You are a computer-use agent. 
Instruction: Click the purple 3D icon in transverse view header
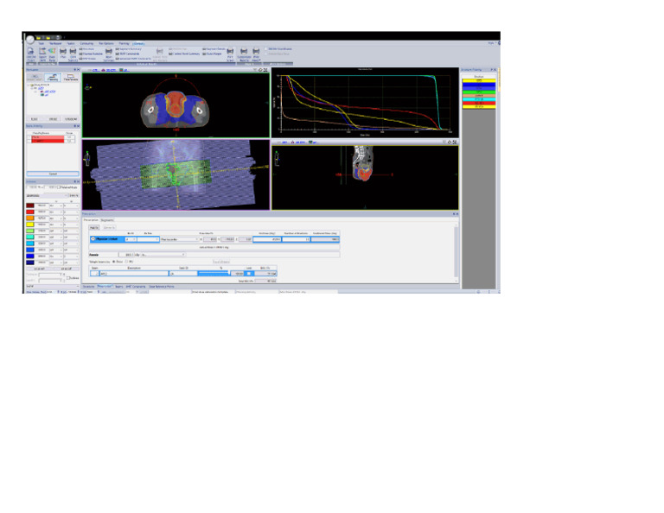tap(104, 70)
